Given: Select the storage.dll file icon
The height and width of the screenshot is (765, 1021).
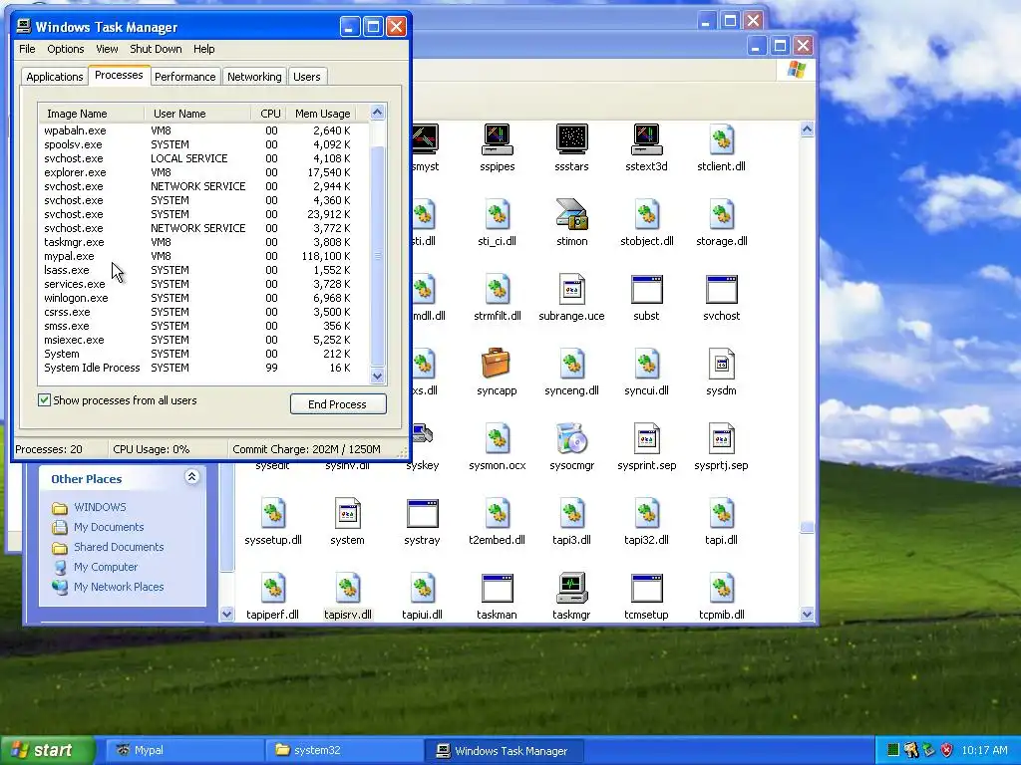Looking at the screenshot, I should coord(722,214).
